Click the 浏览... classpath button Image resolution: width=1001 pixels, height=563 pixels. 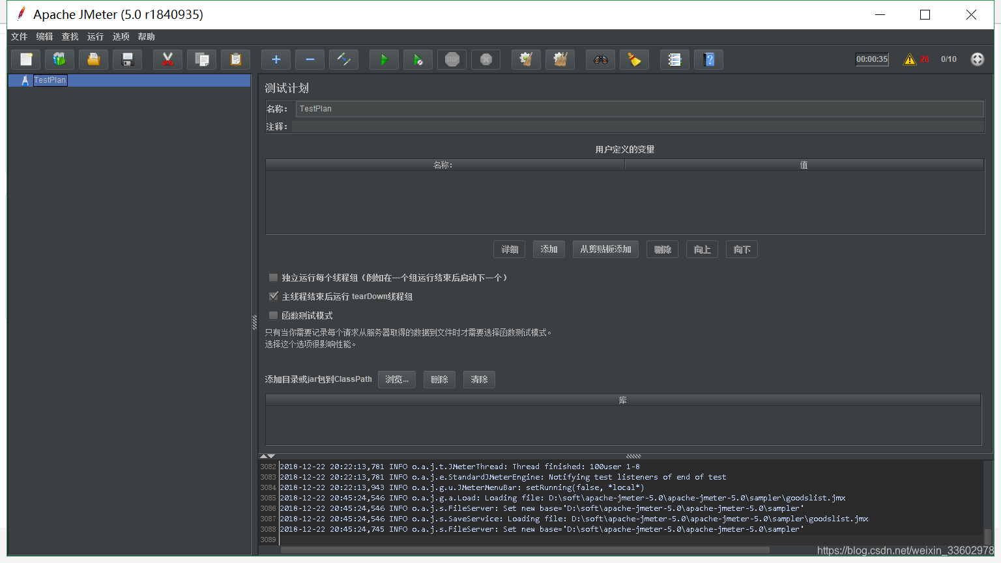coord(397,379)
